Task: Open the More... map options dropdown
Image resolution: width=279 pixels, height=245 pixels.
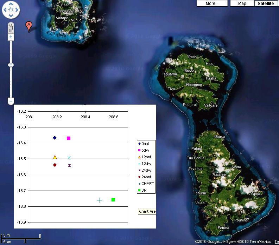Action: tap(212, 4)
